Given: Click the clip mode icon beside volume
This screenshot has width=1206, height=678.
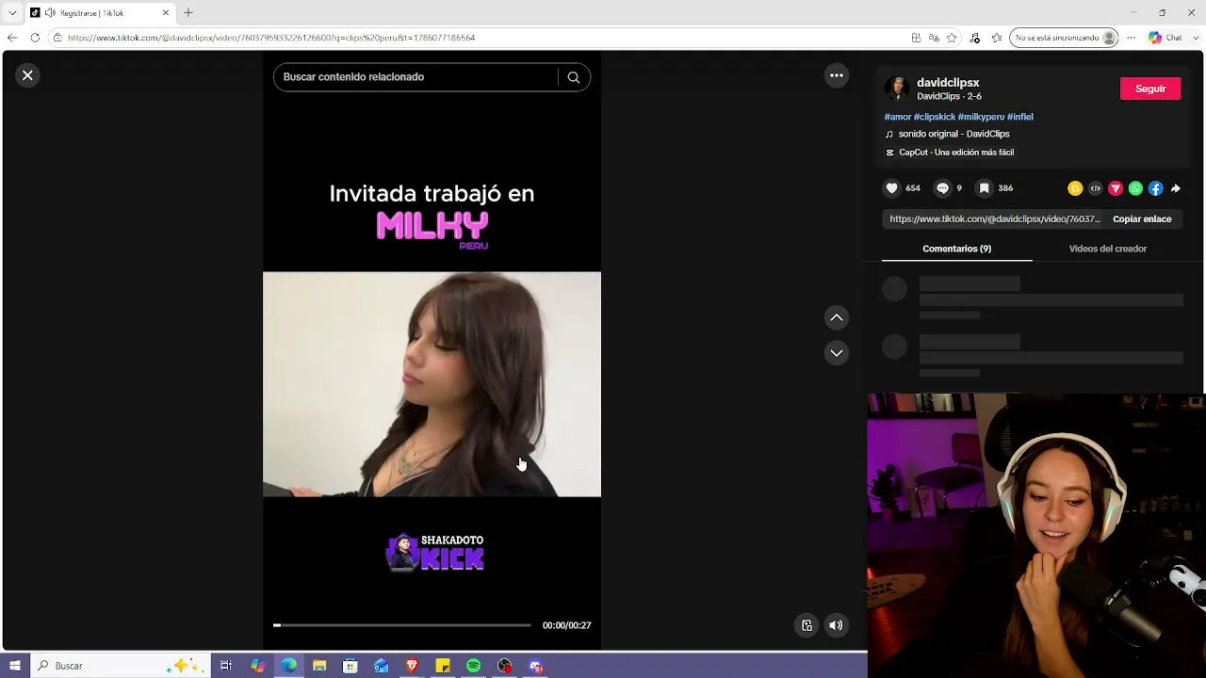Looking at the screenshot, I should tap(807, 625).
